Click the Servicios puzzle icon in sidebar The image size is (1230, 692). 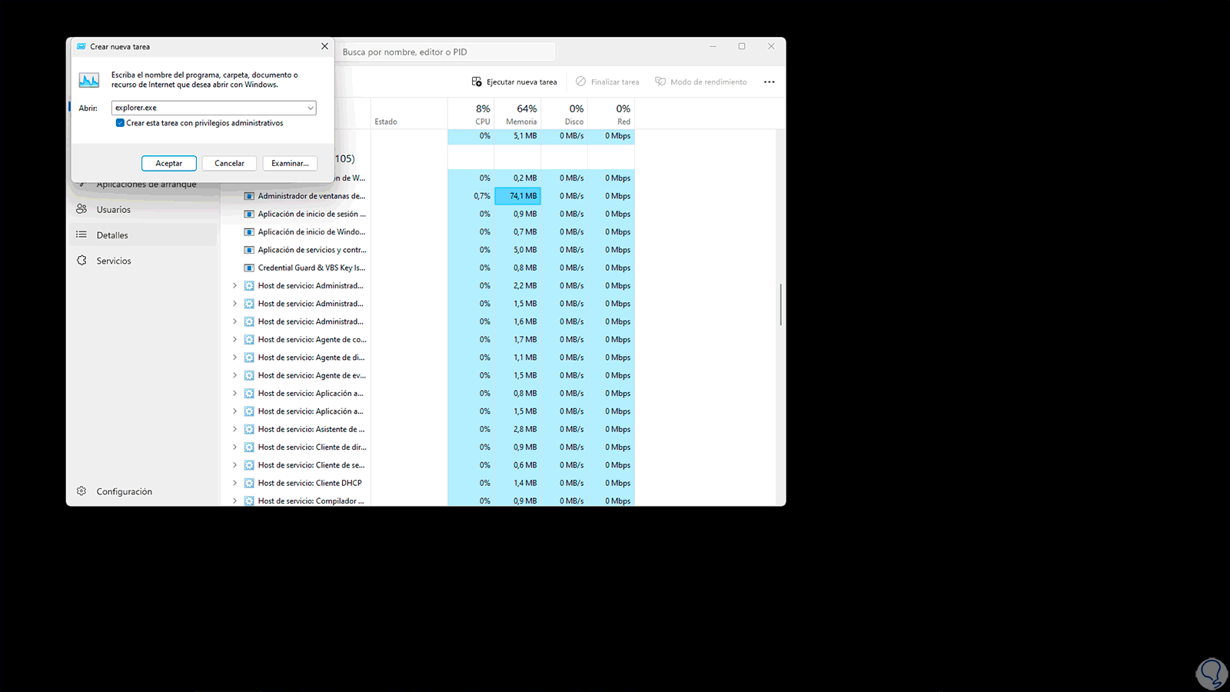click(x=81, y=261)
